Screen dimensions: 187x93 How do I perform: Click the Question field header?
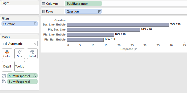point(60,20)
